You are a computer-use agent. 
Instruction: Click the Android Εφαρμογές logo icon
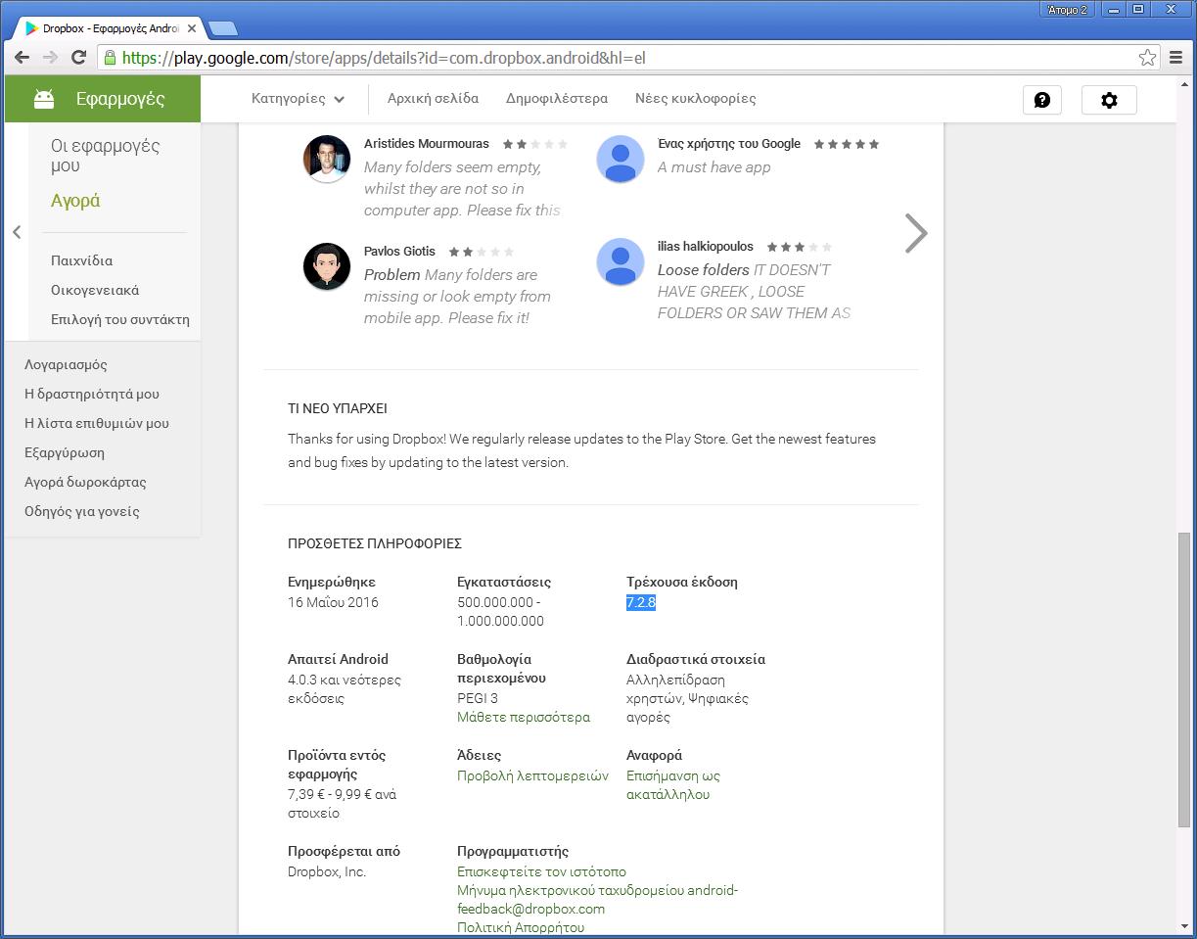pos(44,99)
